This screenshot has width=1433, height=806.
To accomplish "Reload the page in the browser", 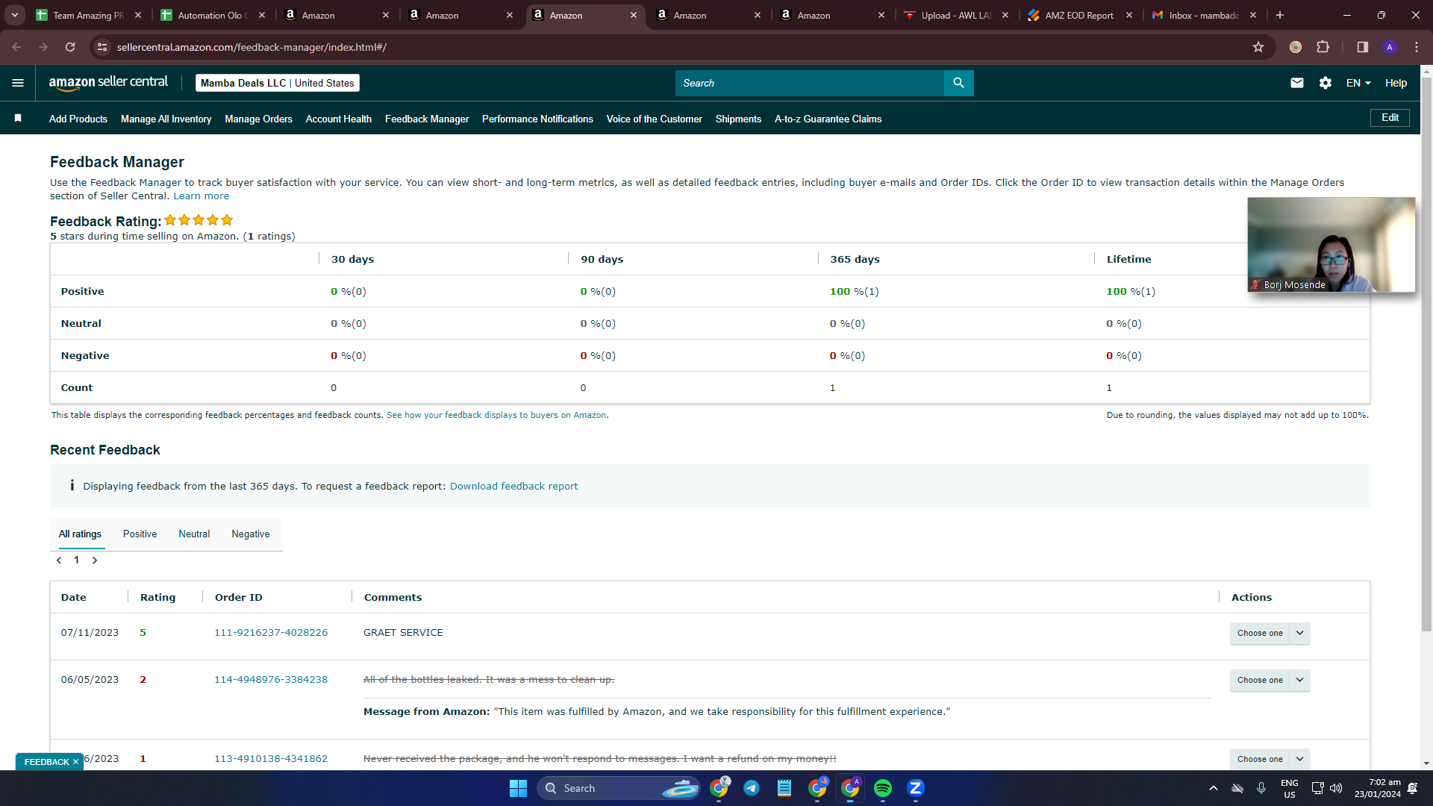I will pyautogui.click(x=70, y=47).
